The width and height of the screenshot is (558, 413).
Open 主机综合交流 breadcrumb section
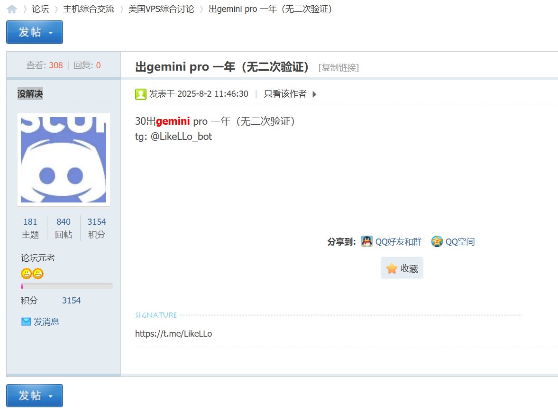click(89, 9)
